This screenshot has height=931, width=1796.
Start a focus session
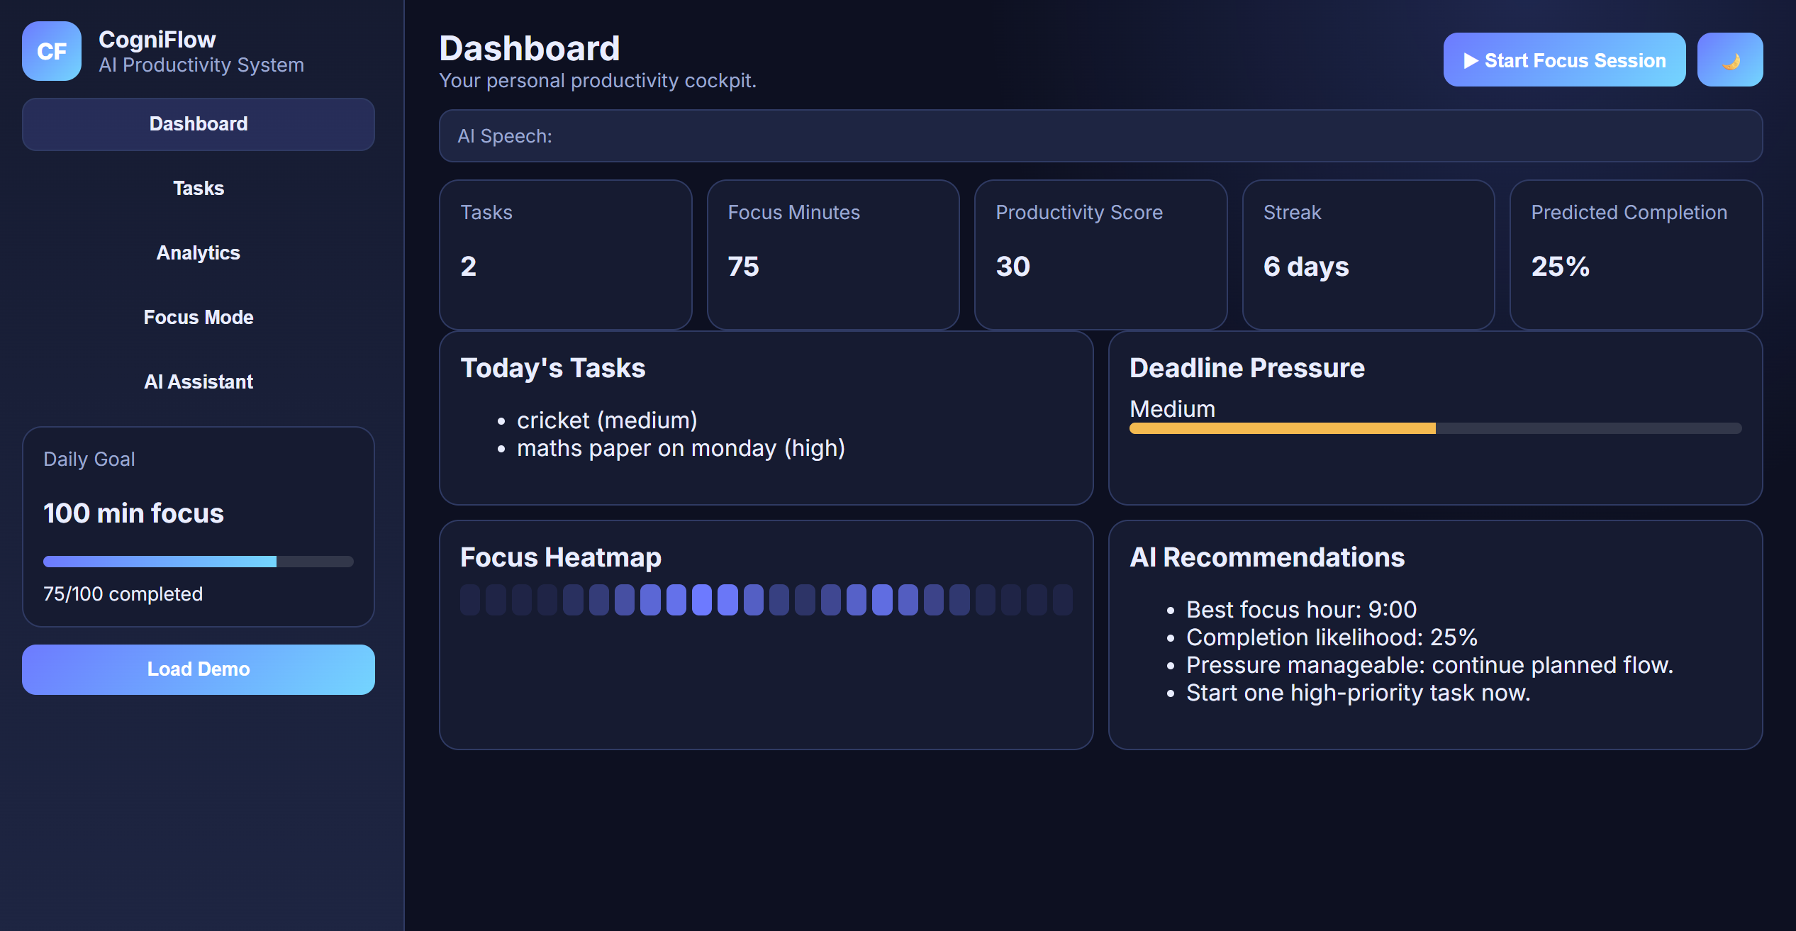pos(1563,60)
